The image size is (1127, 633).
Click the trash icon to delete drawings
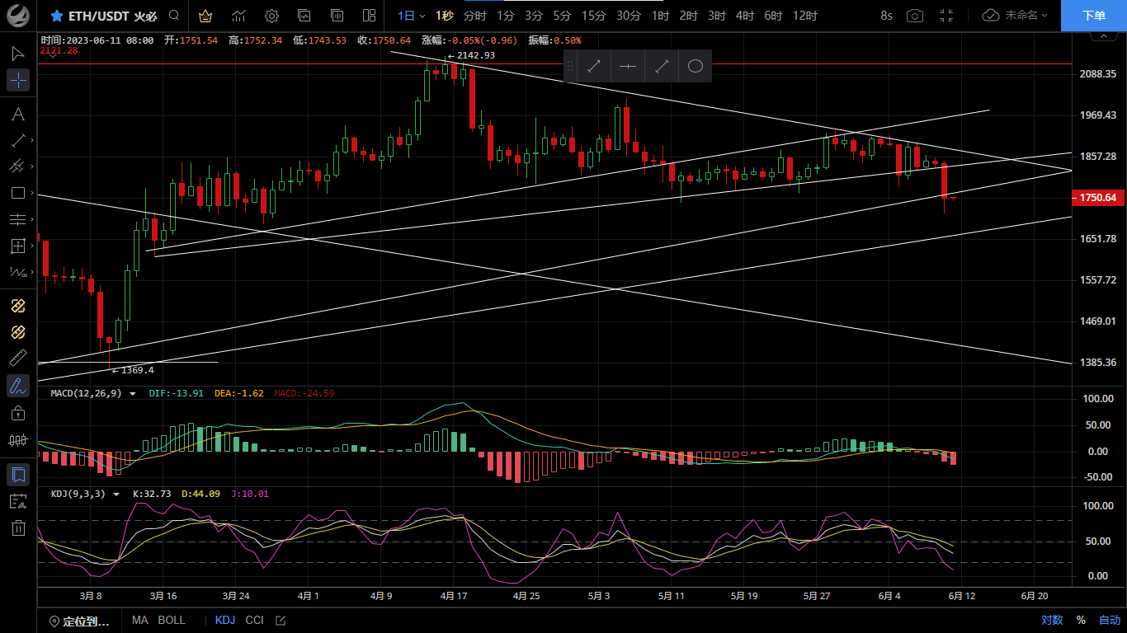coord(18,527)
